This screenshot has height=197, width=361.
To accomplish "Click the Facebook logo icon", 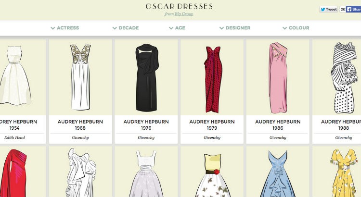I will pyautogui.click(x=349, y=10).
